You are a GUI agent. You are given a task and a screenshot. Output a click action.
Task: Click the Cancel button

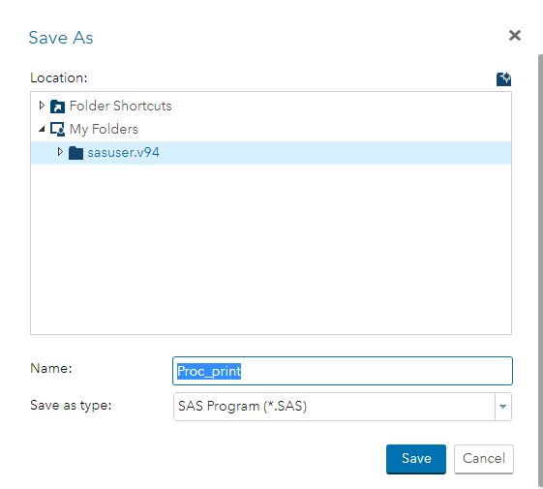(x=483, y=459)
